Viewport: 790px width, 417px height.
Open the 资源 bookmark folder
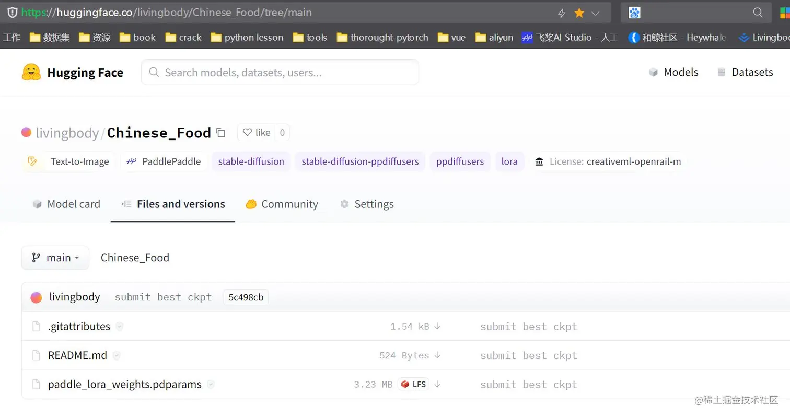tap(95, 37)
